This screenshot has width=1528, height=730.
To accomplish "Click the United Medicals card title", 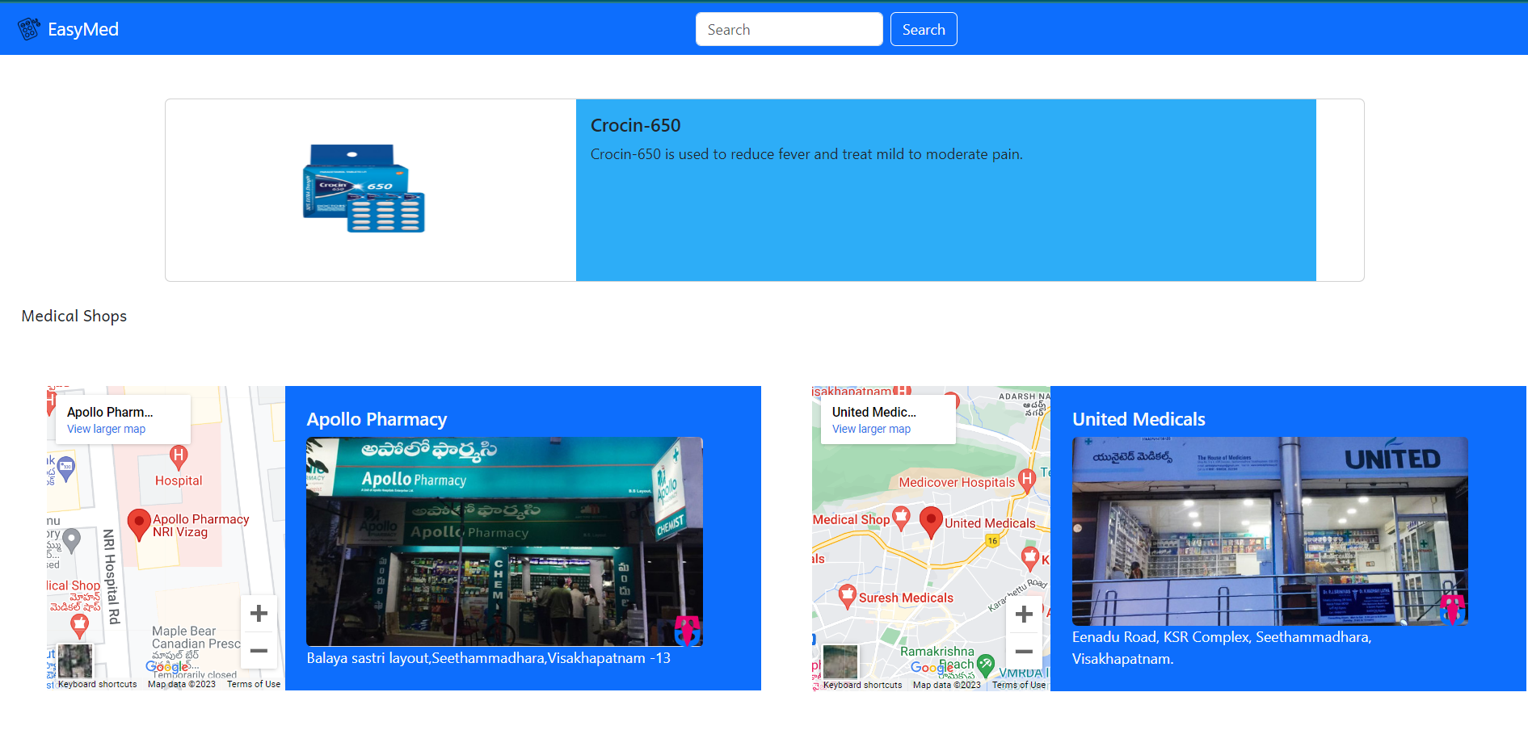I will coord(1139,419).
